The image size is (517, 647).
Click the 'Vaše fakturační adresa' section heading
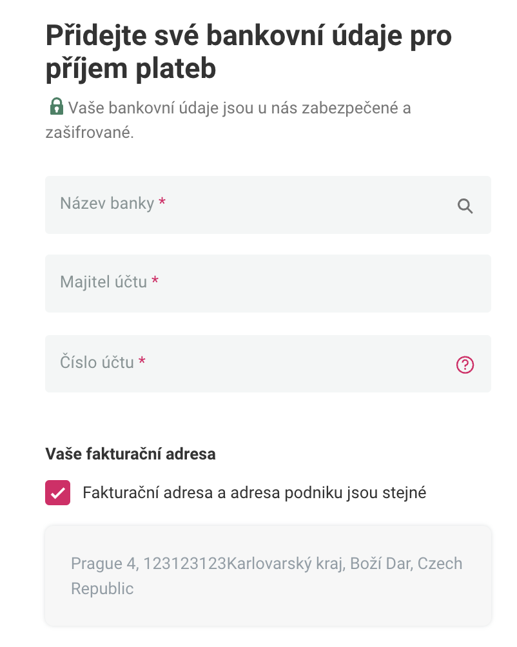[x=131, y=454]
